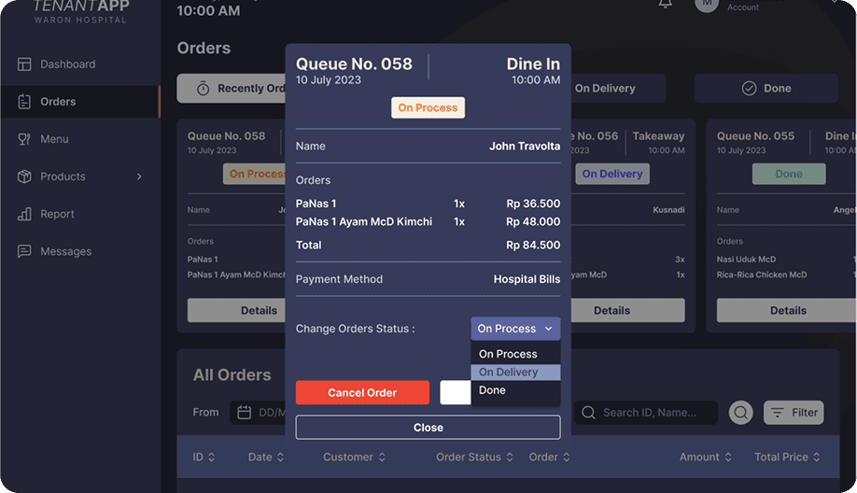Choose Done in the status list
The height and width of the screenshot is (493, 857).
point(515,390)
